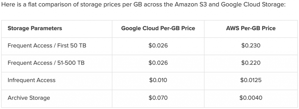Click the Google Cloud $0.070 archive price

(158, 98)
